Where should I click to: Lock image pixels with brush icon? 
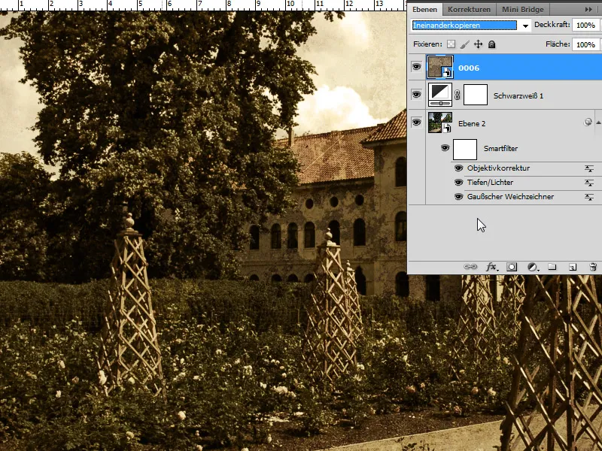click(x=464, y=44)
